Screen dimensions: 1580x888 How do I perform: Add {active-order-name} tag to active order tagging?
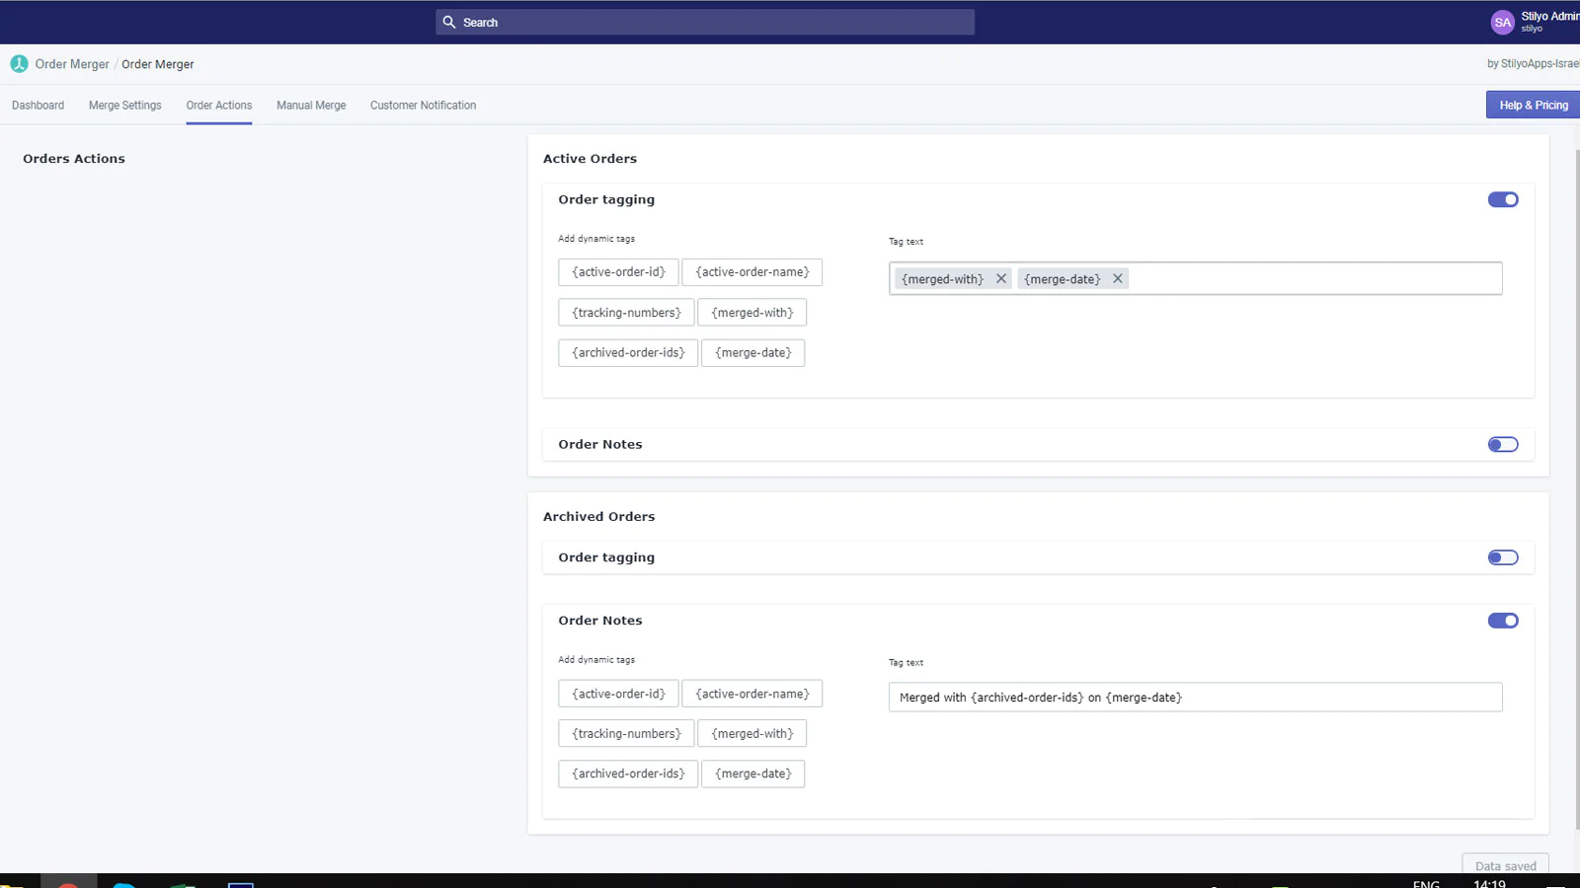pyautogui.click(x=751, y=272)
